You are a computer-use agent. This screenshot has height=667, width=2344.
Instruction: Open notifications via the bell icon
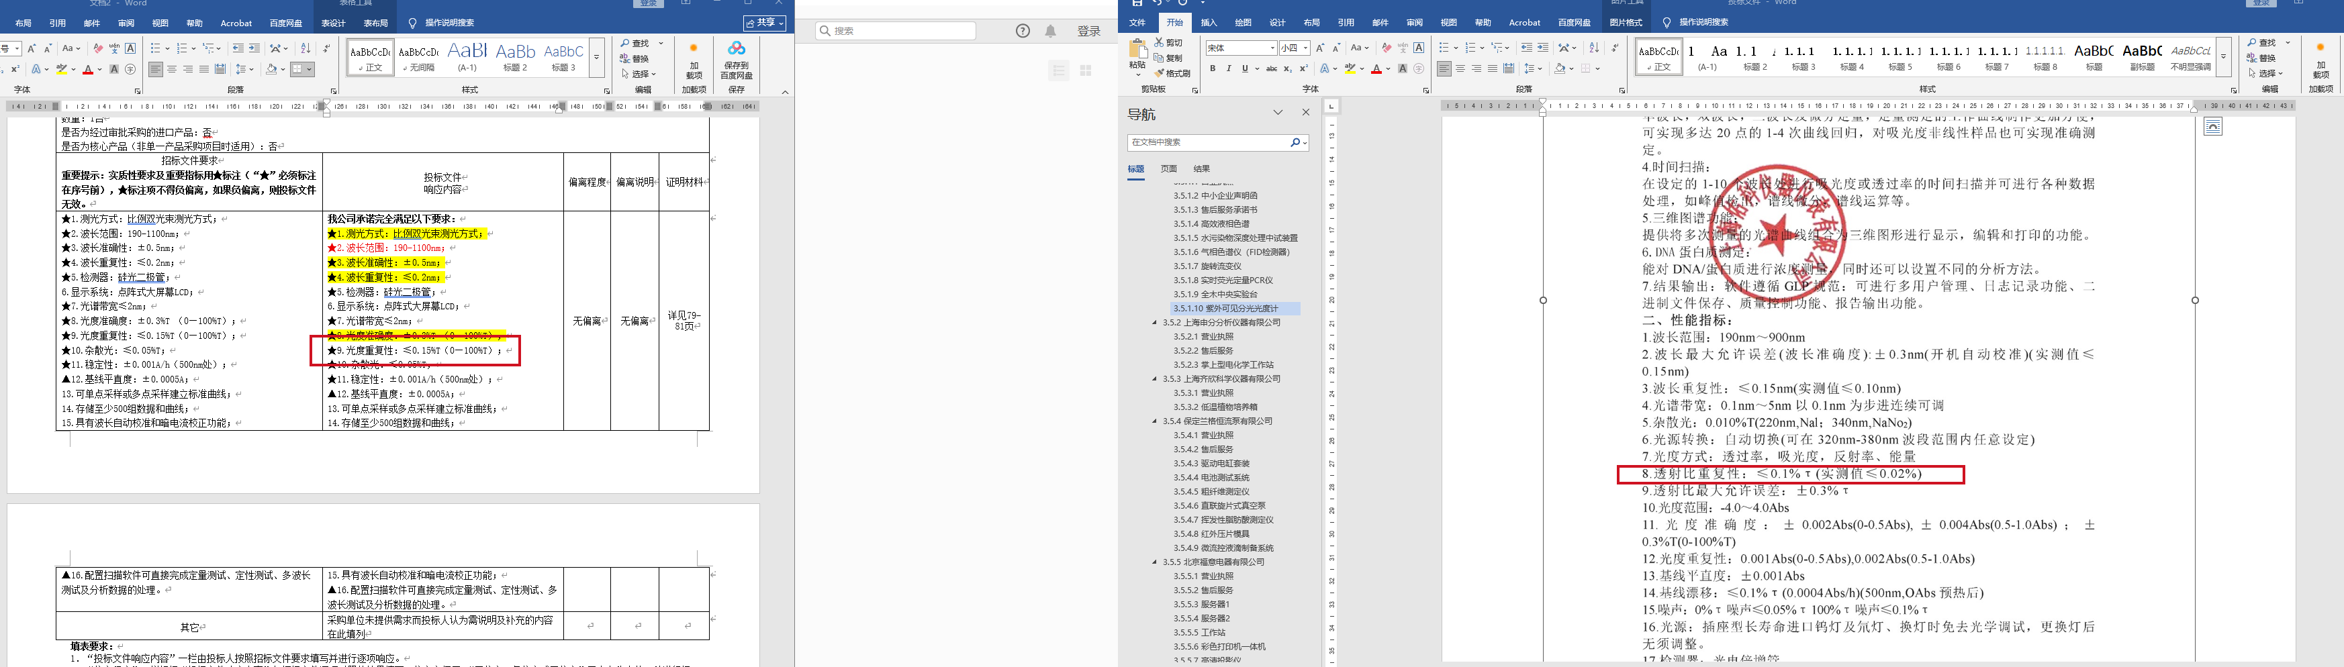pyautogui.click(x=1051, y=31)
